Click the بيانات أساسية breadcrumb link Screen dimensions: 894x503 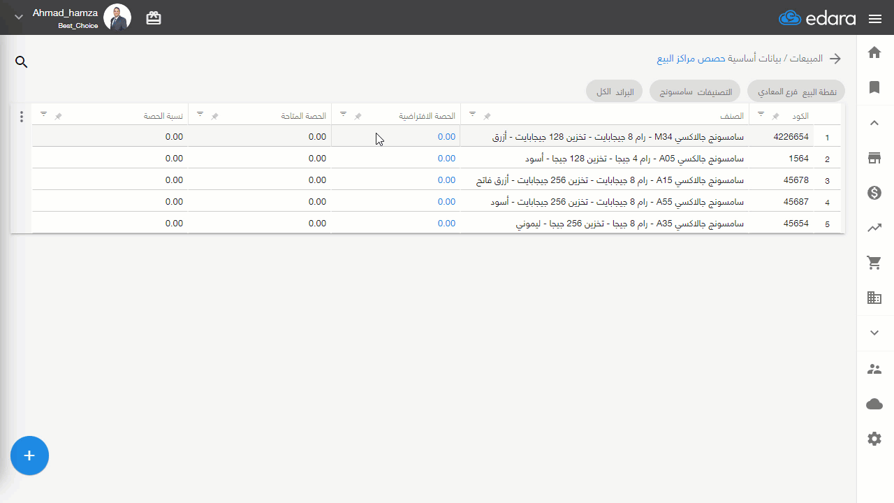click(x=756, y=59)
